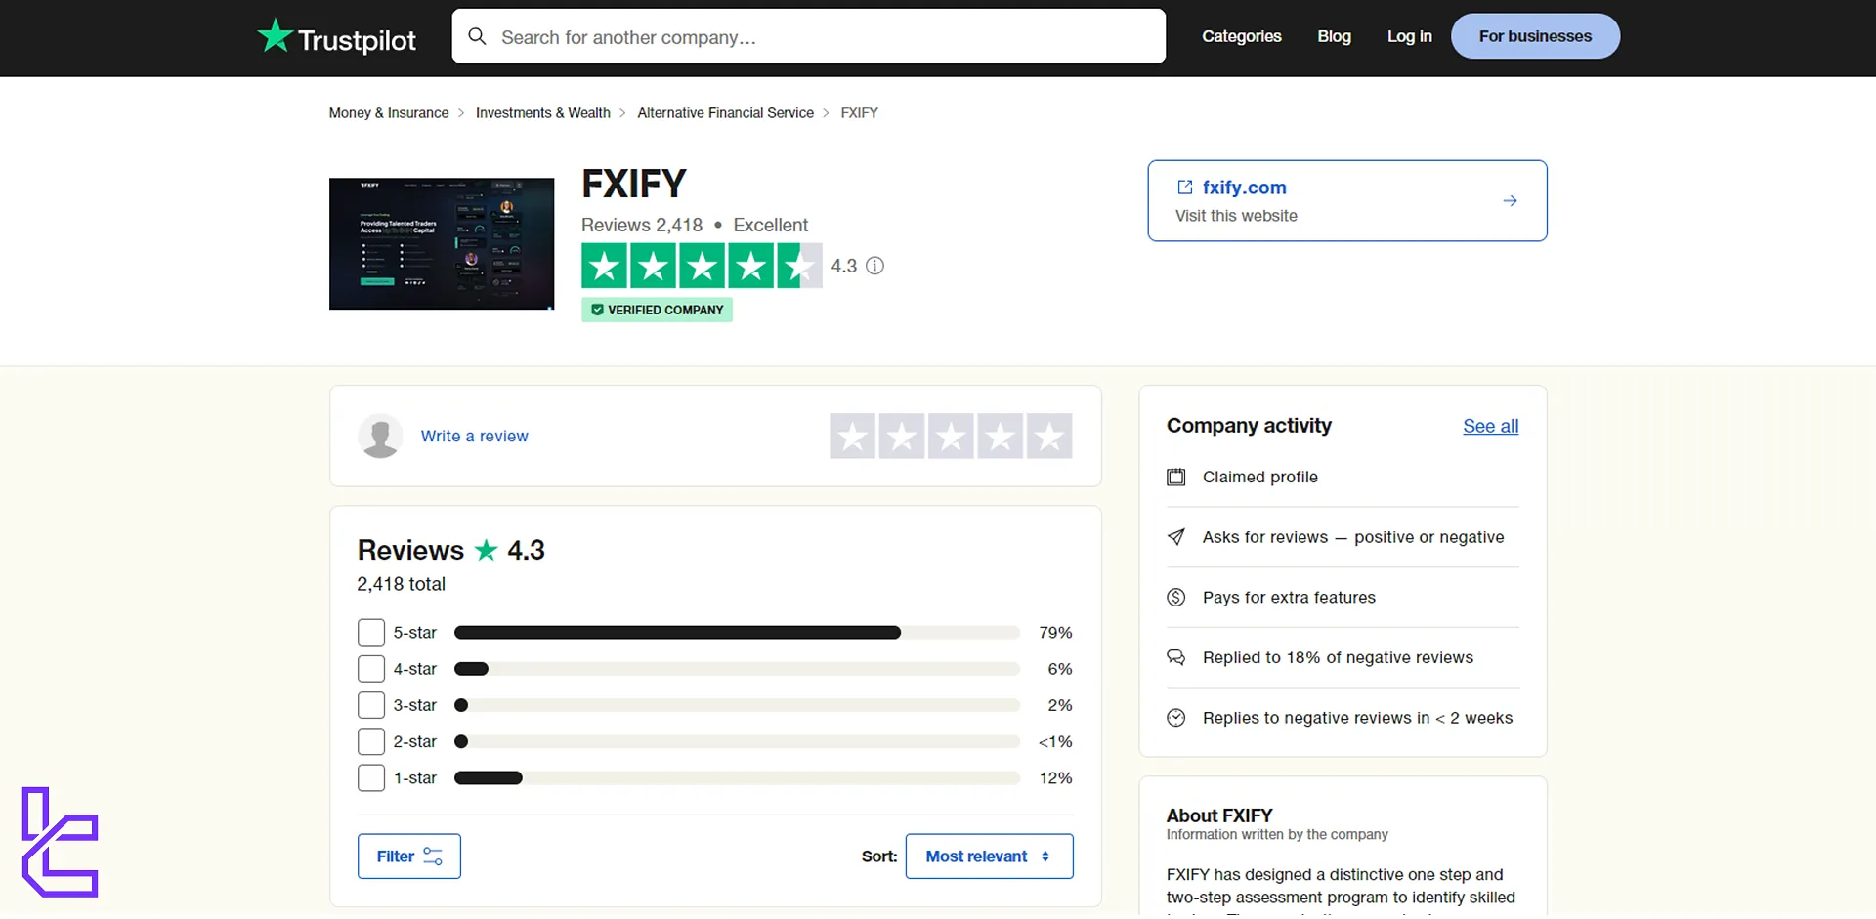Click the search magnifier icon
This screenshot has width=1876, height=919.
pos(478,36)
